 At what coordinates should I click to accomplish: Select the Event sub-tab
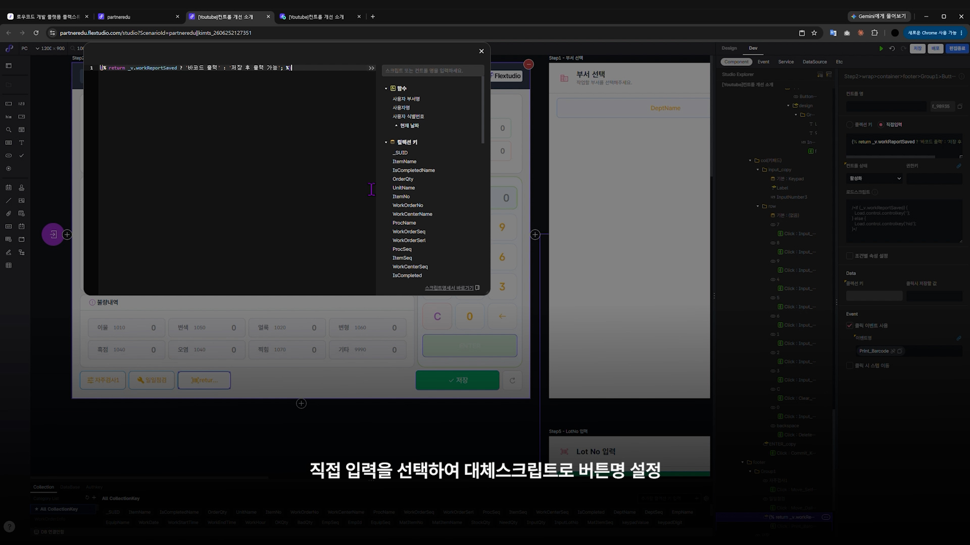coord(763,62)
